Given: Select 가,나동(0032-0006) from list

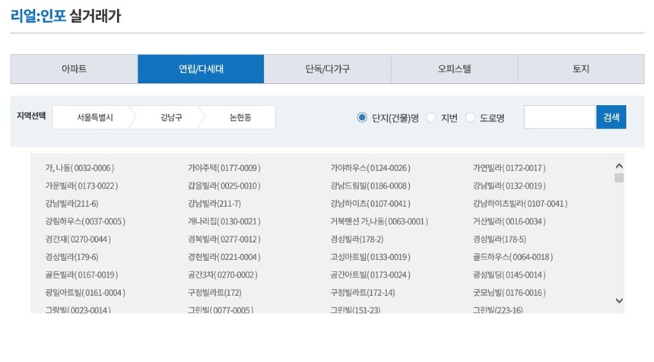Looking at the screenshot, I should [80, 168].
